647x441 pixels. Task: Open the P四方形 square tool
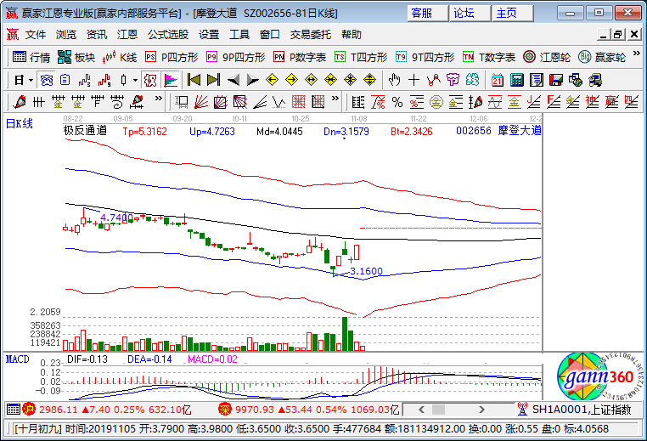point(172,57)
